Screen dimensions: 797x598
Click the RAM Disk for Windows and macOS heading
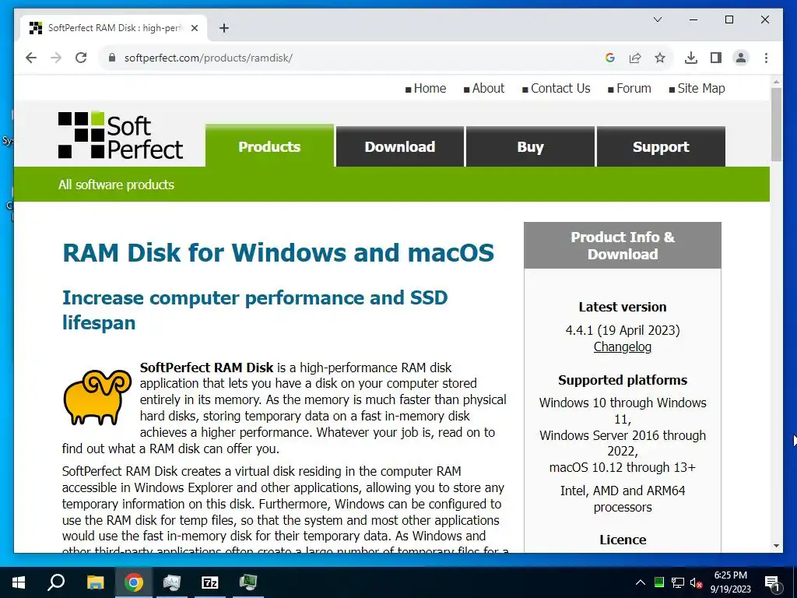point(278,253)
